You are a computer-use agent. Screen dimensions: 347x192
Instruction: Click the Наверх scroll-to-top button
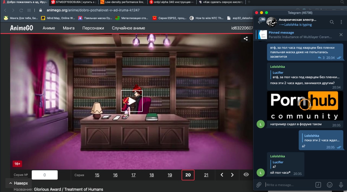pyautogui.click(x=19, y=183)
